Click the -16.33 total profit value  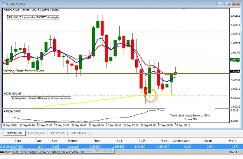tap(233, 152)
